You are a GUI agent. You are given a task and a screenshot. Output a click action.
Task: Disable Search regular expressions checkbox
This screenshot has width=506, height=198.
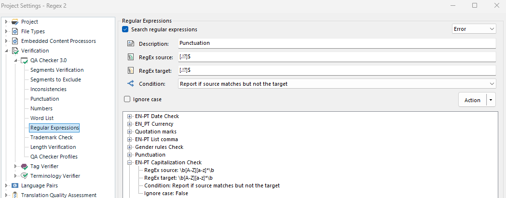[x=125, y=29]
